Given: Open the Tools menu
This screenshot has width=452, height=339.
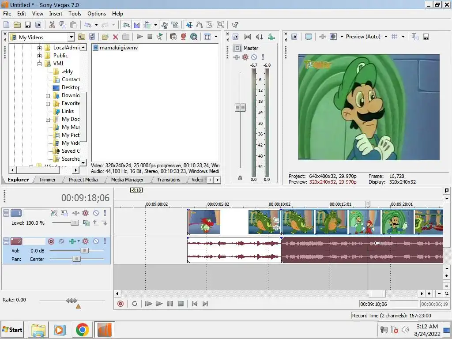Looking at the screenshot, I should pyautogui.click(x=75, y=14).
